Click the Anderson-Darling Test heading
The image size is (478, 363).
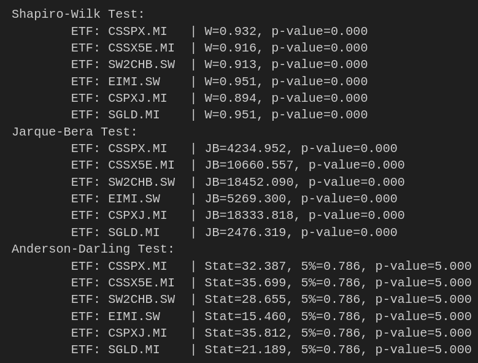point(93,249)
